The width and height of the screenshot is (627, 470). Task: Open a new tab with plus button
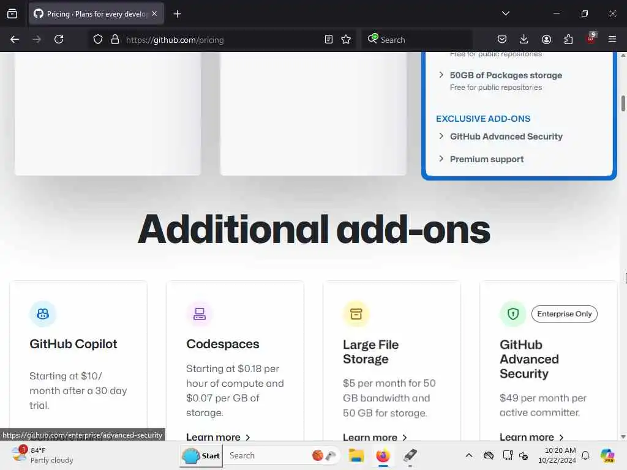pyautogui.click(x=177, y=14)
